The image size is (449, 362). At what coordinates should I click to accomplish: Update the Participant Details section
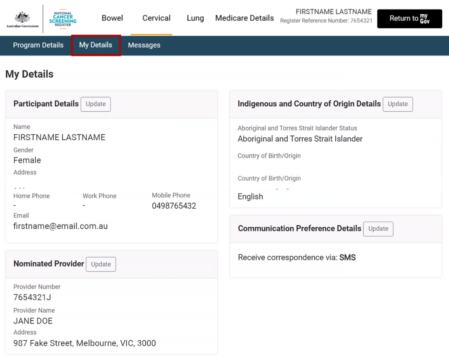coord(96,104)
